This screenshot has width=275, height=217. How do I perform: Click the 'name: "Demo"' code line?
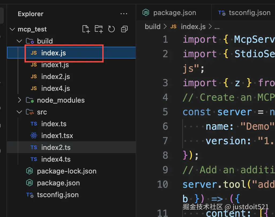240,126
